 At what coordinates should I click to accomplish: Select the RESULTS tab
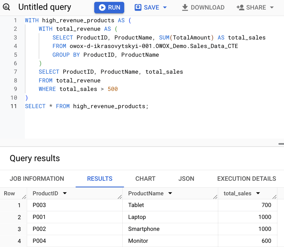point(100,178)
